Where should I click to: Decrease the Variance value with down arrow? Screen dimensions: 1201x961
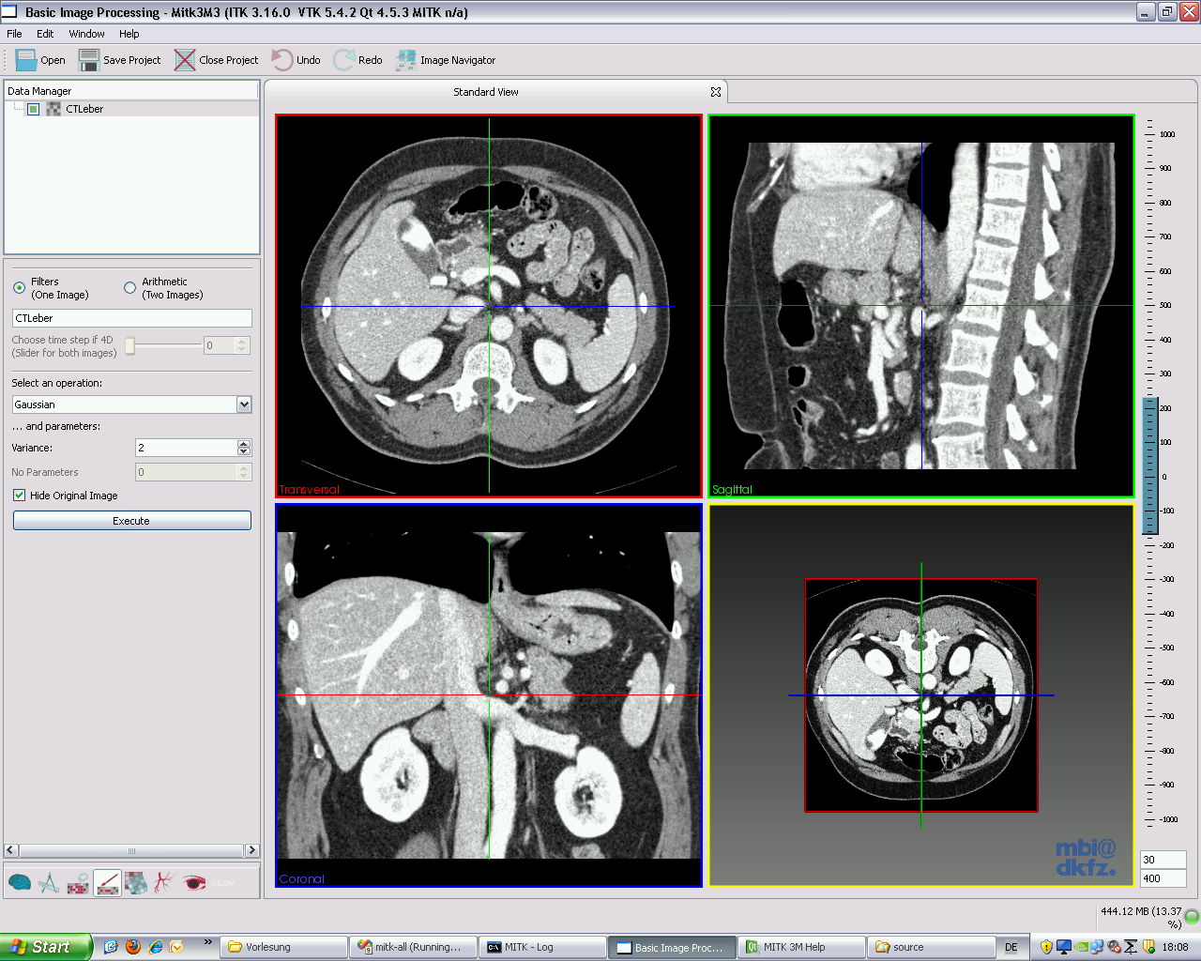(244, 452)
